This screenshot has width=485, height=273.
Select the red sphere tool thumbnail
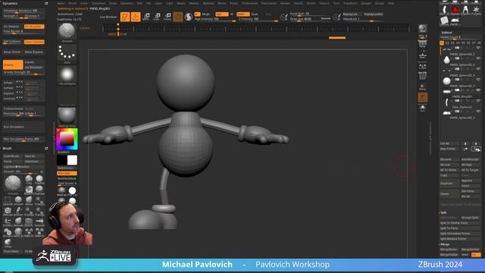point(455,10)
